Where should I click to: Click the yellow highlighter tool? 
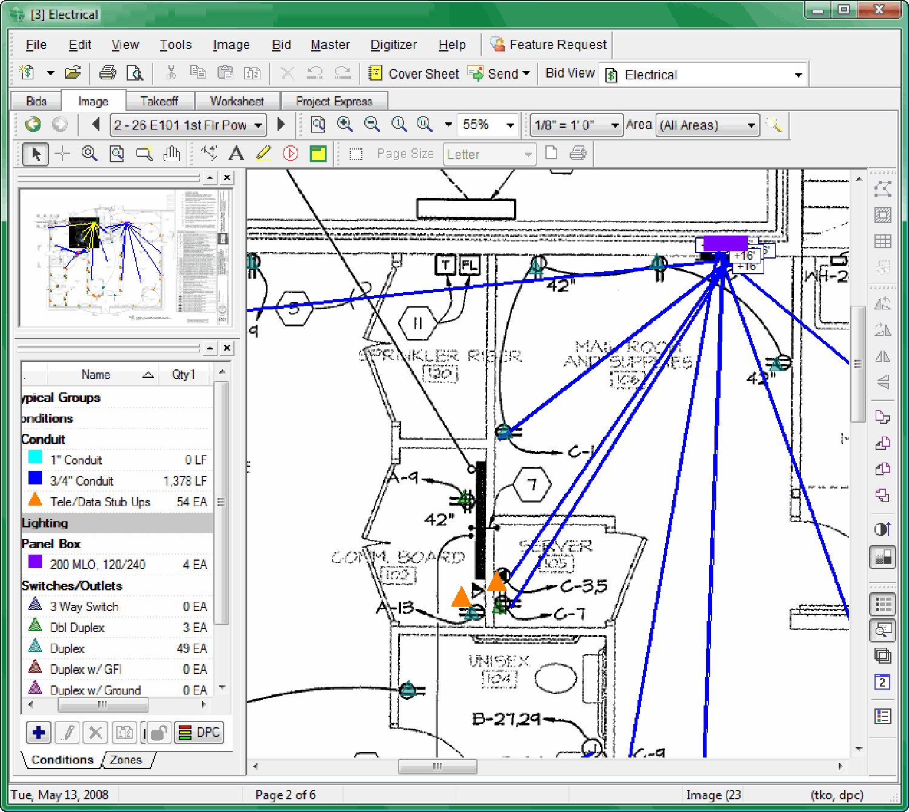[x=264, y=154]
